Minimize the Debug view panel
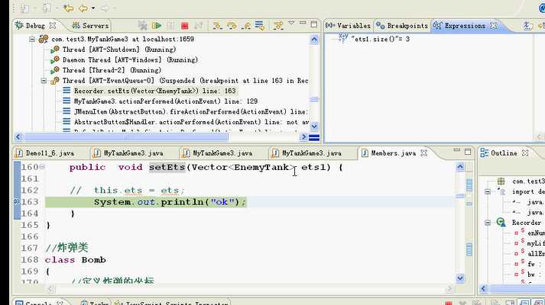 (x=303, y=23)
